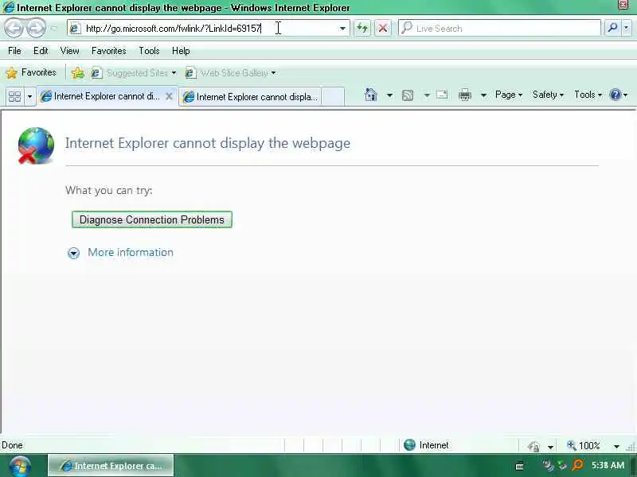Click the Internet Explorer taskbar button
The height and width of the screenshot is (477, 637).
(111, 466)
